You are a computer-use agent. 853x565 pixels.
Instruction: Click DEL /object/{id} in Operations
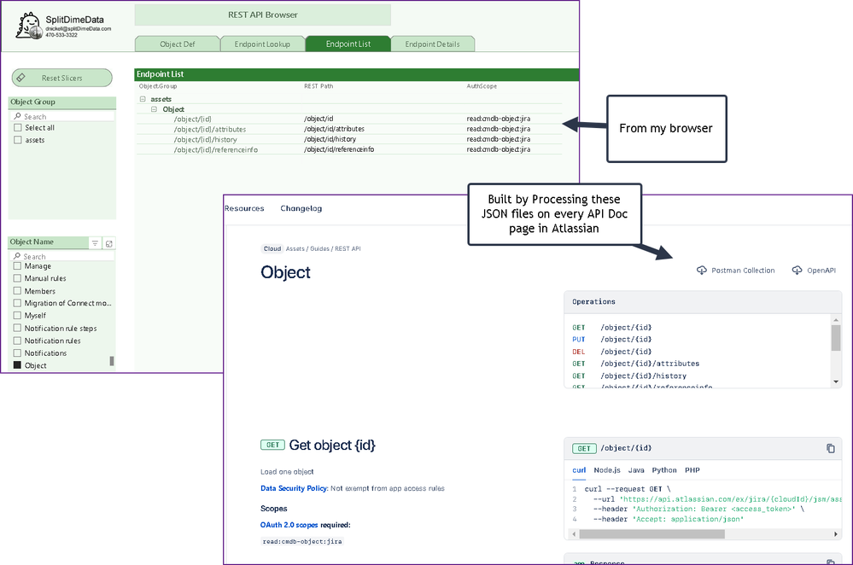click(612, 352)
